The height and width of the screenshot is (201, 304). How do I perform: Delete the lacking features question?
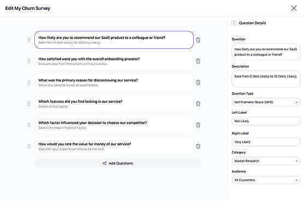[x=198, y=104]
